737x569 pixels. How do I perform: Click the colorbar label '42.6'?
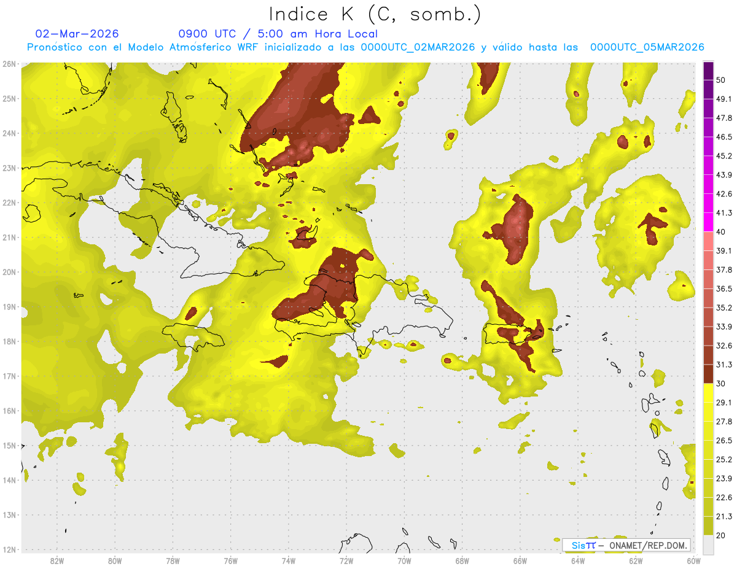pyautogui.click(x=723, y=194)
